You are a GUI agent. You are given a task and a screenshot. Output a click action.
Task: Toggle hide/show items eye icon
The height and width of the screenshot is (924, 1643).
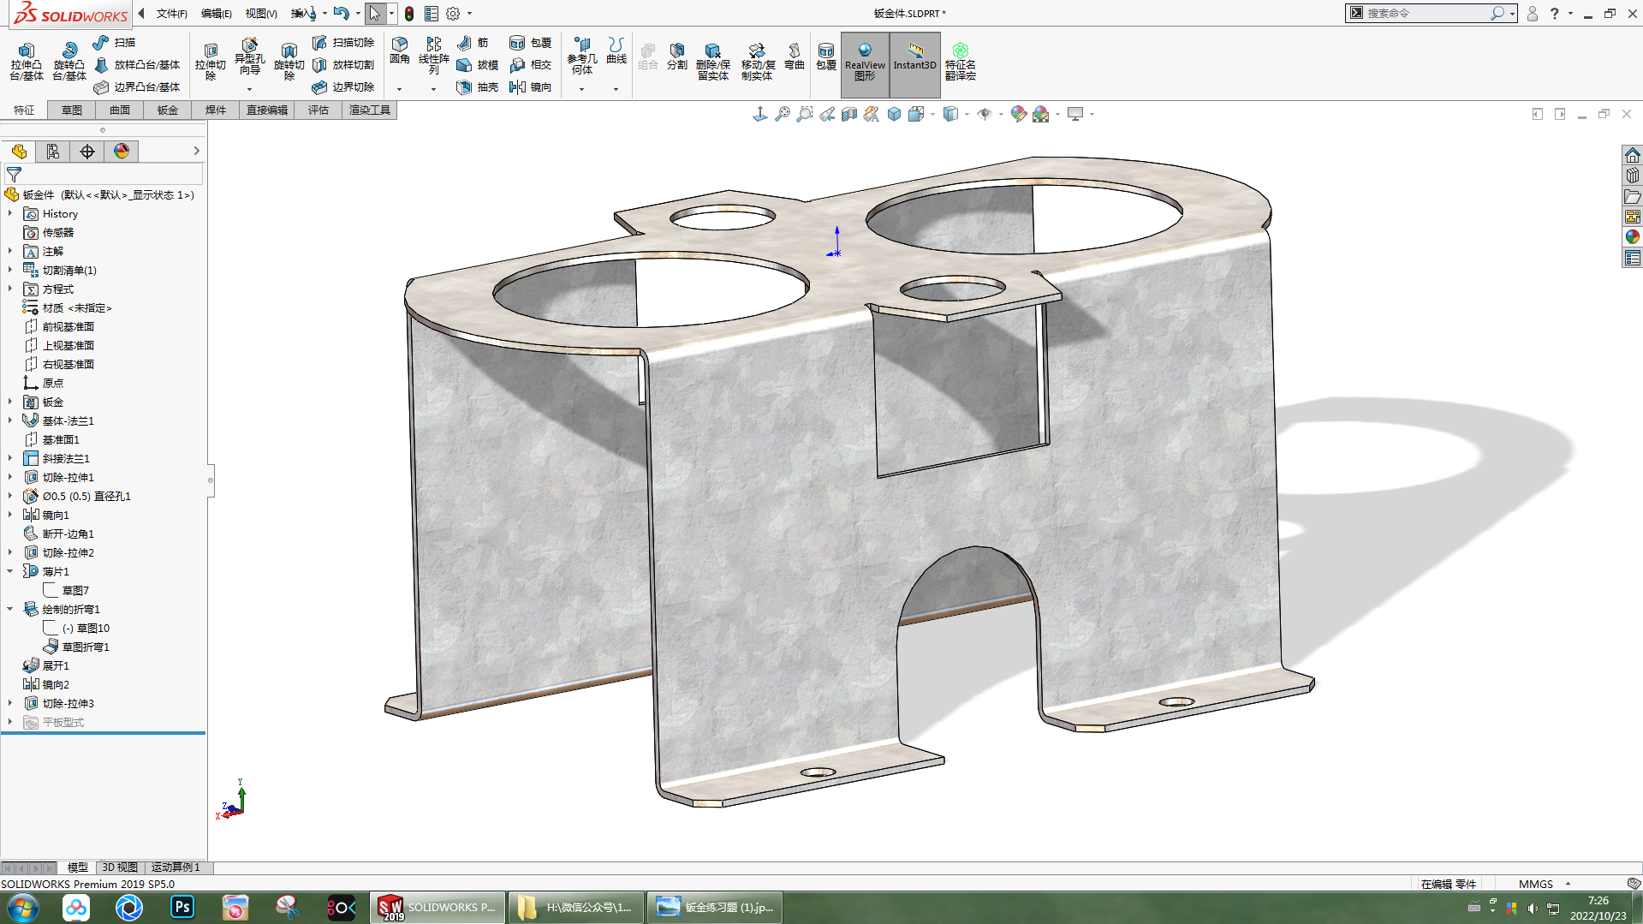click(x=985, y=114)
